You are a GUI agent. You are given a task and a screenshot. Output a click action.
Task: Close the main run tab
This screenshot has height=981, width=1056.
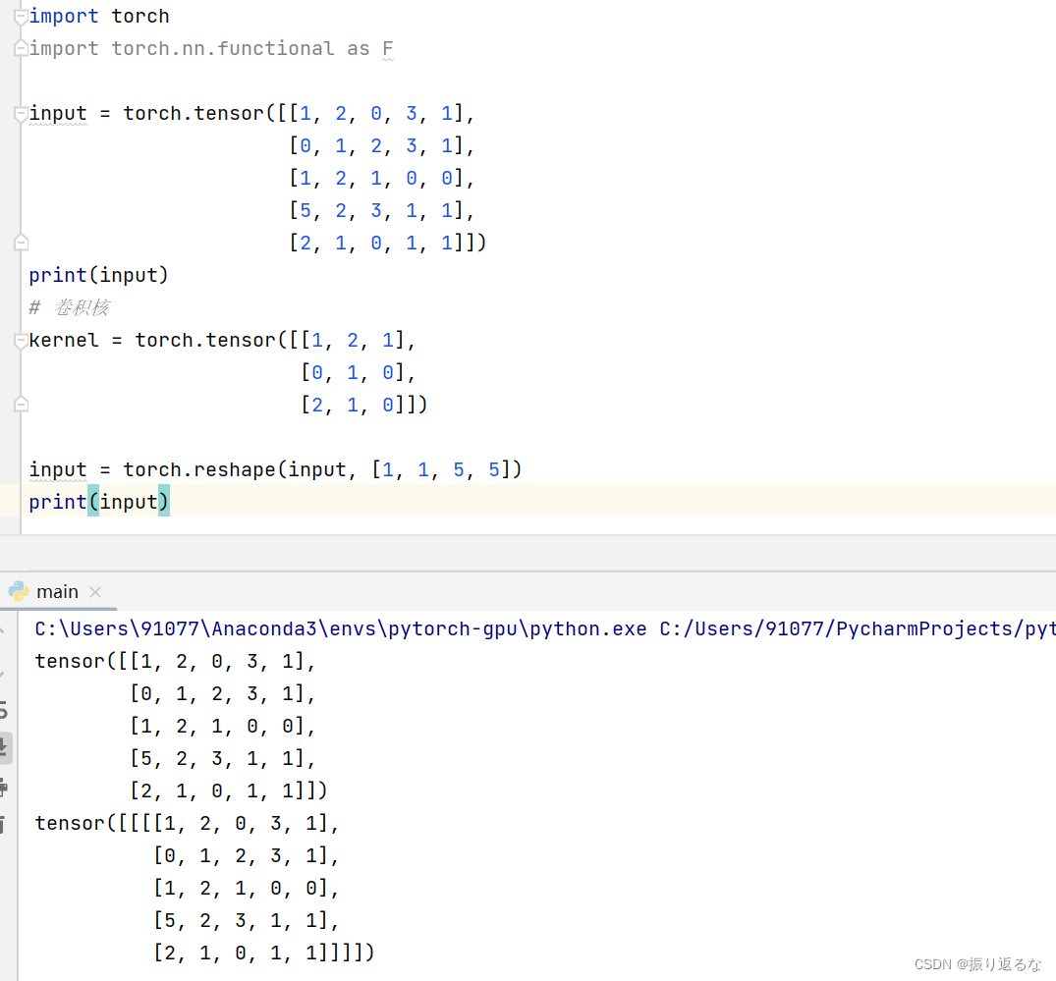[93, 591]
